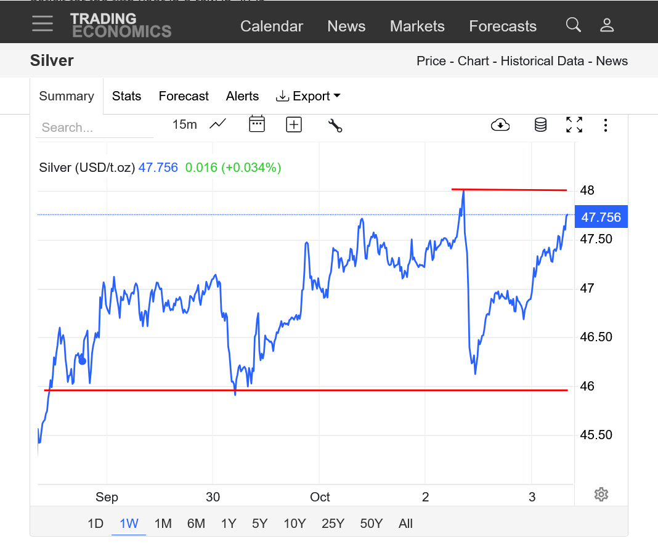Open Markets in top navigation
658x555 pixels.
pyautogui.click(x=417, y=26)
